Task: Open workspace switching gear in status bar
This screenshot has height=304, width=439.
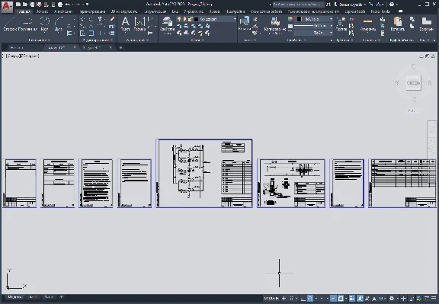Action: click(x=392, y=299)
